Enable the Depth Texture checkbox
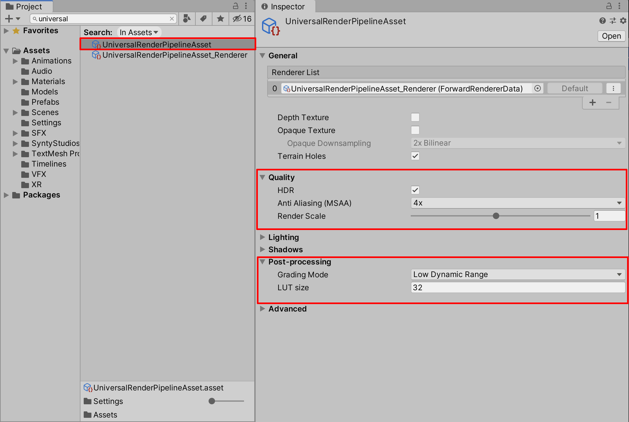This screenshot has height=422, width=629. point(415,117)
